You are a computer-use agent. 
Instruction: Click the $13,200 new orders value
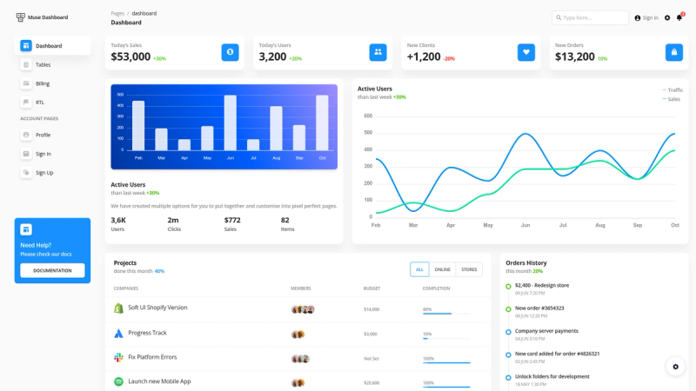574,56
